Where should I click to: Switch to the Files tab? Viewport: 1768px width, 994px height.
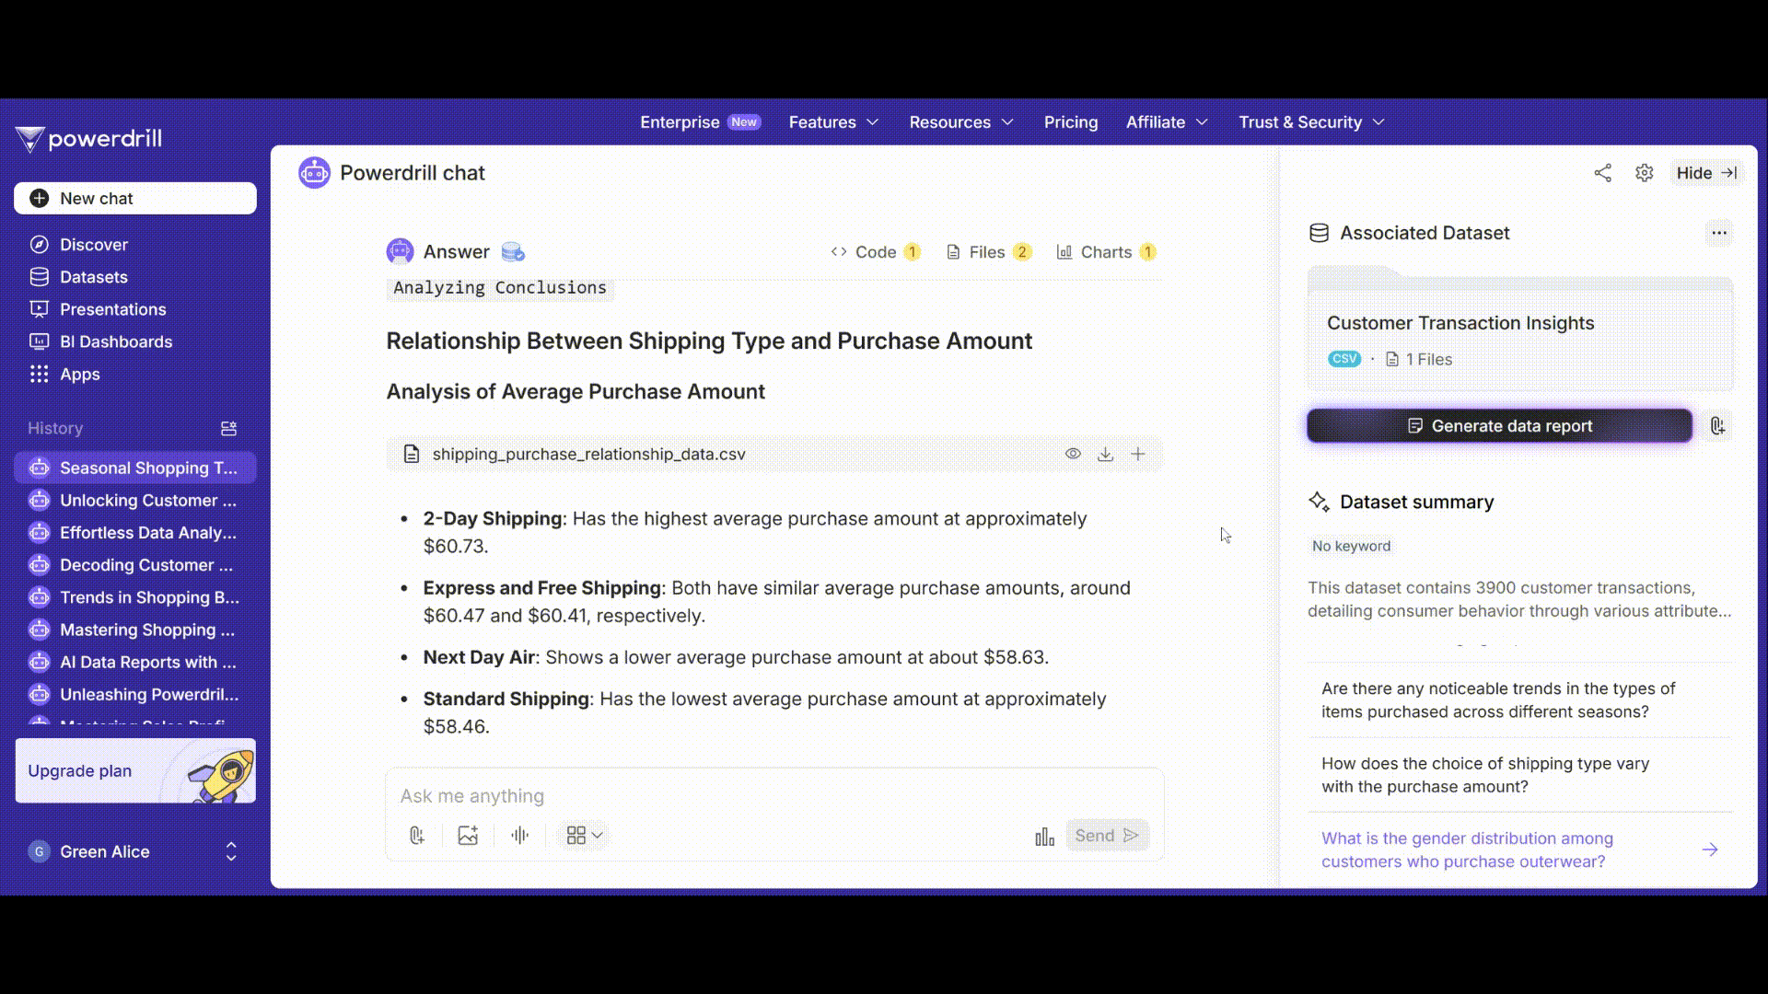(x=989, y=252)
